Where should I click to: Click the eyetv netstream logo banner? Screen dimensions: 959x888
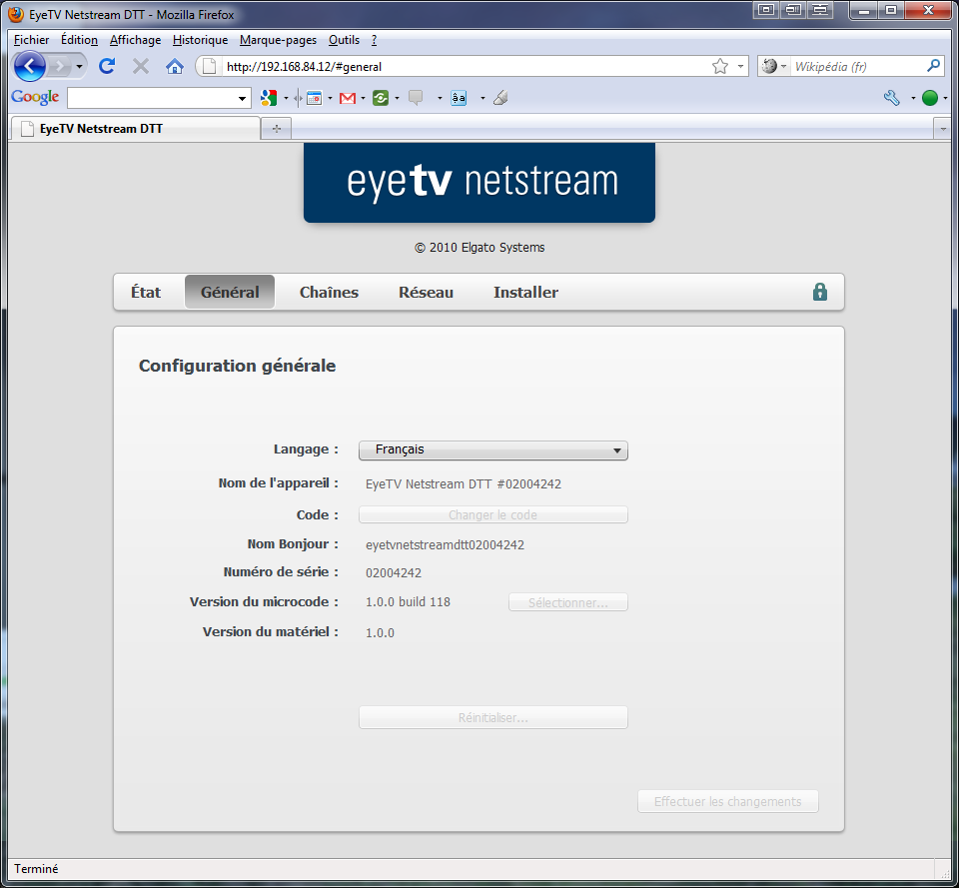[479, 182]
